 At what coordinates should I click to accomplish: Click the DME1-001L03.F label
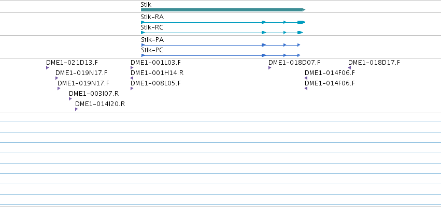coord(155,63)
